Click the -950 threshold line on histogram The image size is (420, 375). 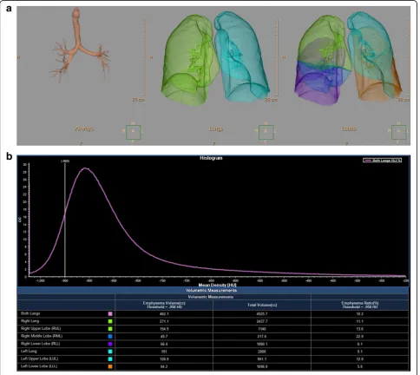pyautogui.click(x=65, y=220)
